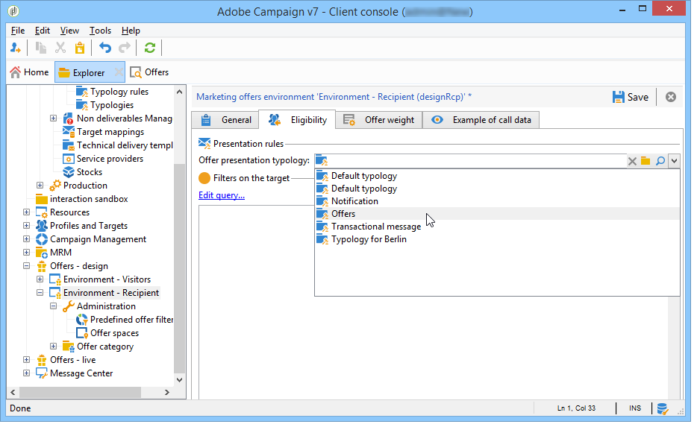The height and width of the screenshot is (430, 697).
Task: Open the Edit menu
Action: coord(43,31)
